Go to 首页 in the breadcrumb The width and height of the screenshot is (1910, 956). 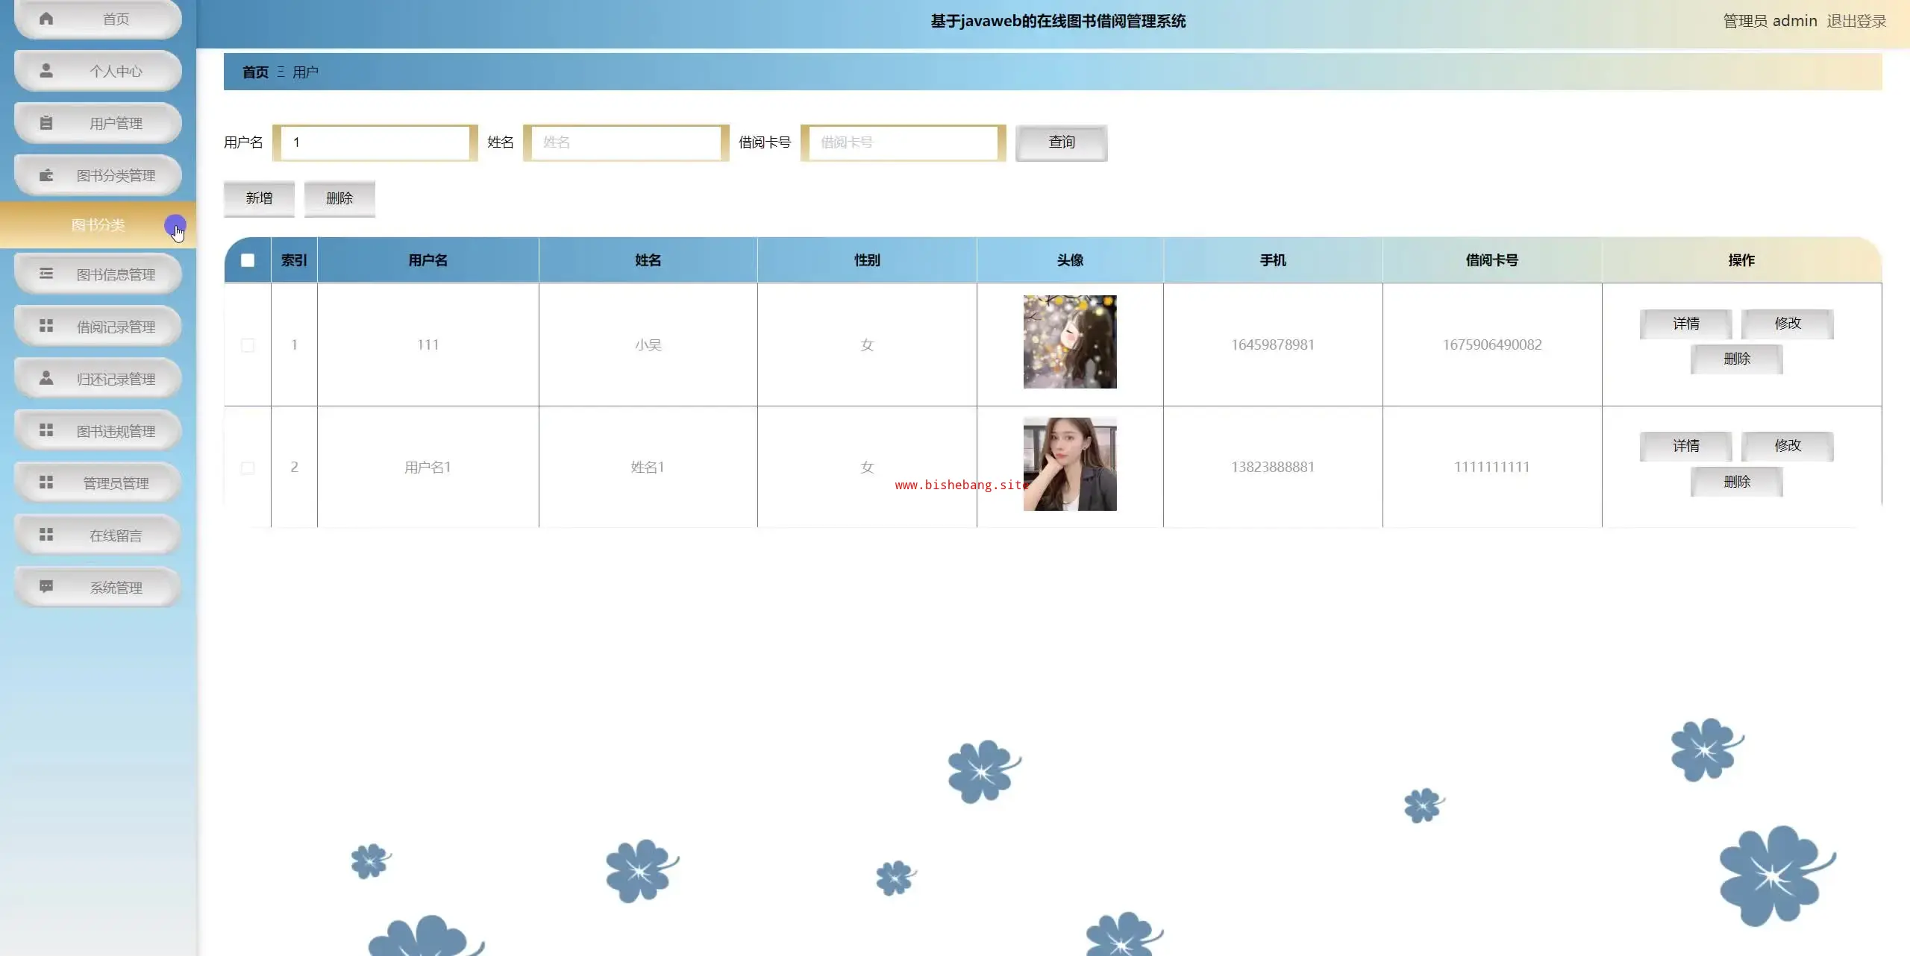(255, 72)
